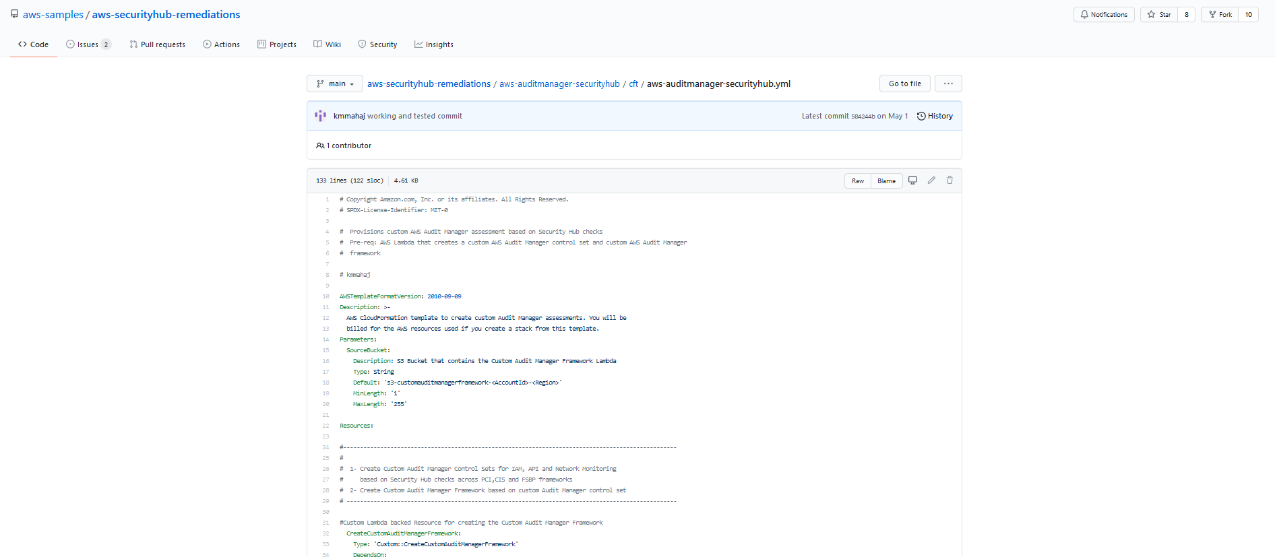Open the cft folder breadcrumb
This screenshot has width=1275, height=557.
click(633, 84)
